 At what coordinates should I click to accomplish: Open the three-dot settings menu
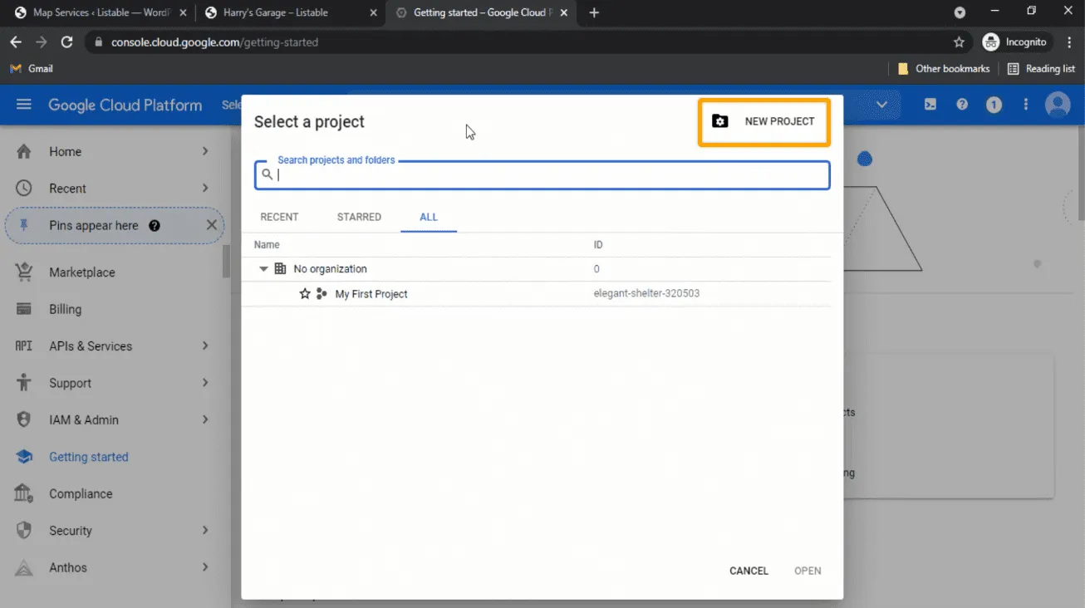pos(1026,105)
